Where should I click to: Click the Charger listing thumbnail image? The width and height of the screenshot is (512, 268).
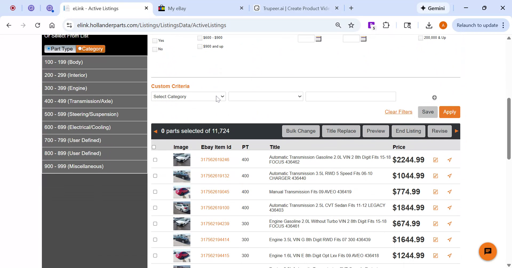tap(182, 176)
